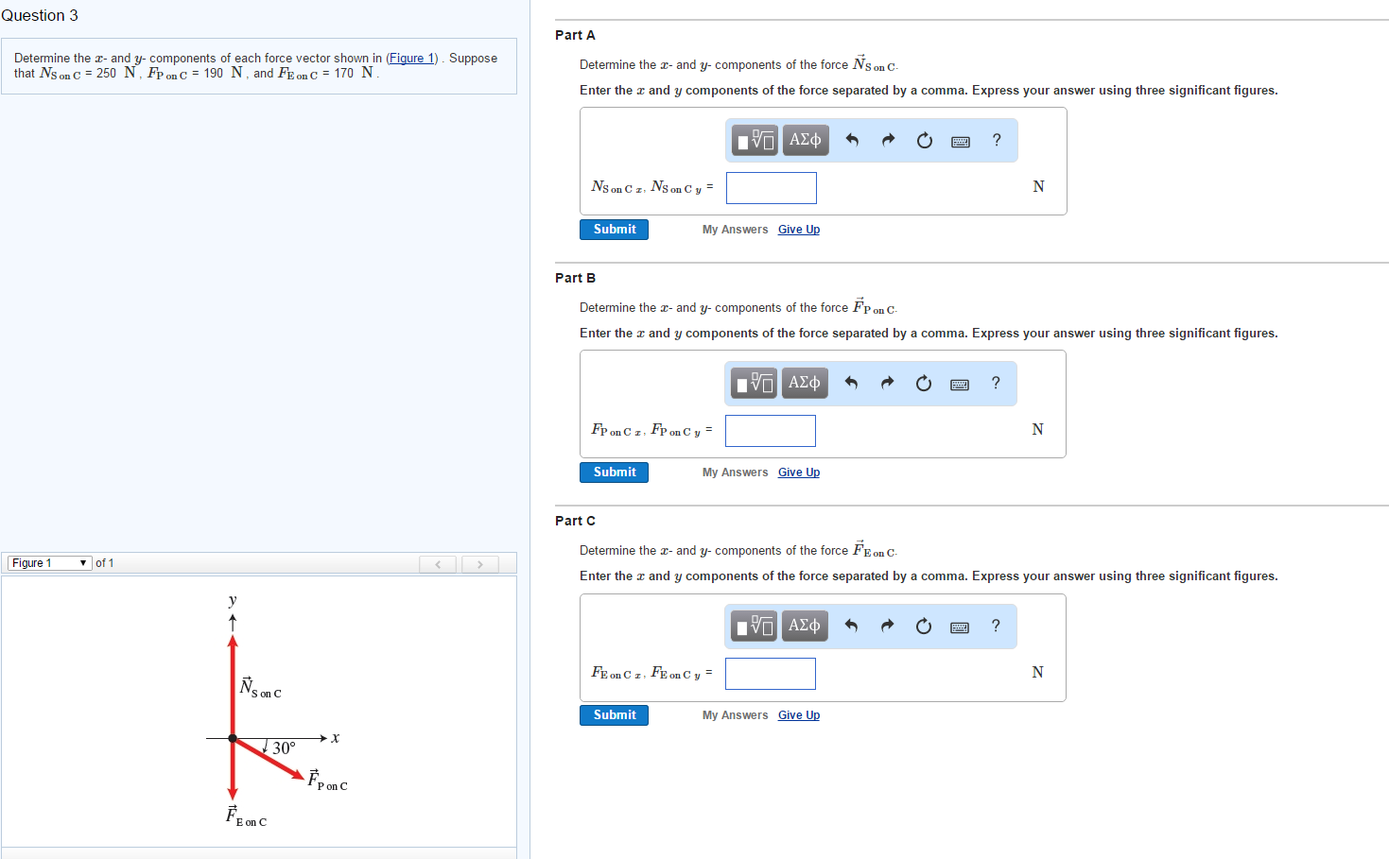Click Give Up for Part B
1389x859 pixels.
click(798, 472)
